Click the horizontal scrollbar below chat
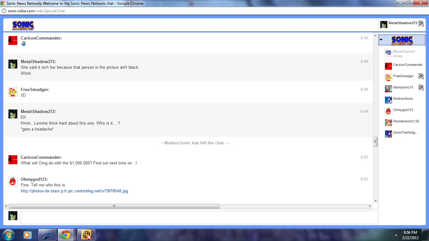This screenshot has height=241, width=429. pyautogui.click(x=114, y=206)
